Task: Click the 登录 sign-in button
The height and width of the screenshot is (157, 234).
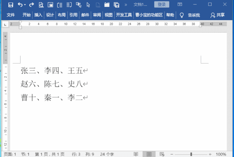Action: (162, 4)
